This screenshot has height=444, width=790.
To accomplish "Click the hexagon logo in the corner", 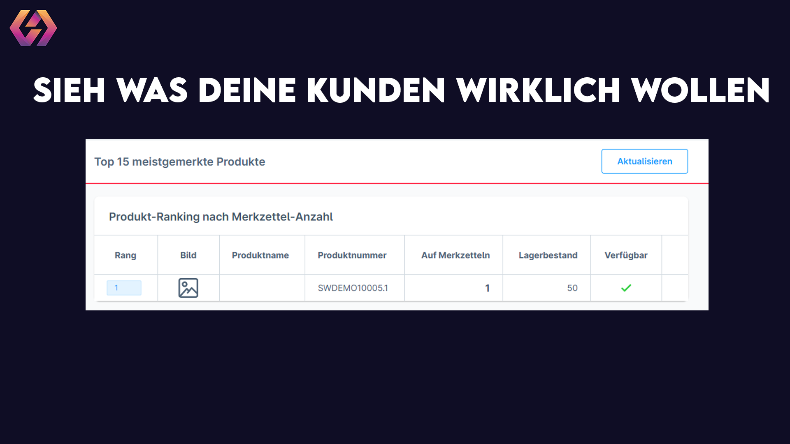I will [33, 28].
